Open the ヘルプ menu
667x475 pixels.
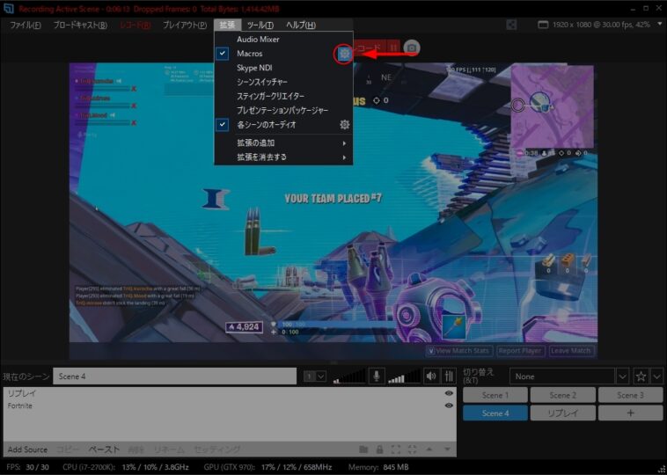point(301,26)
